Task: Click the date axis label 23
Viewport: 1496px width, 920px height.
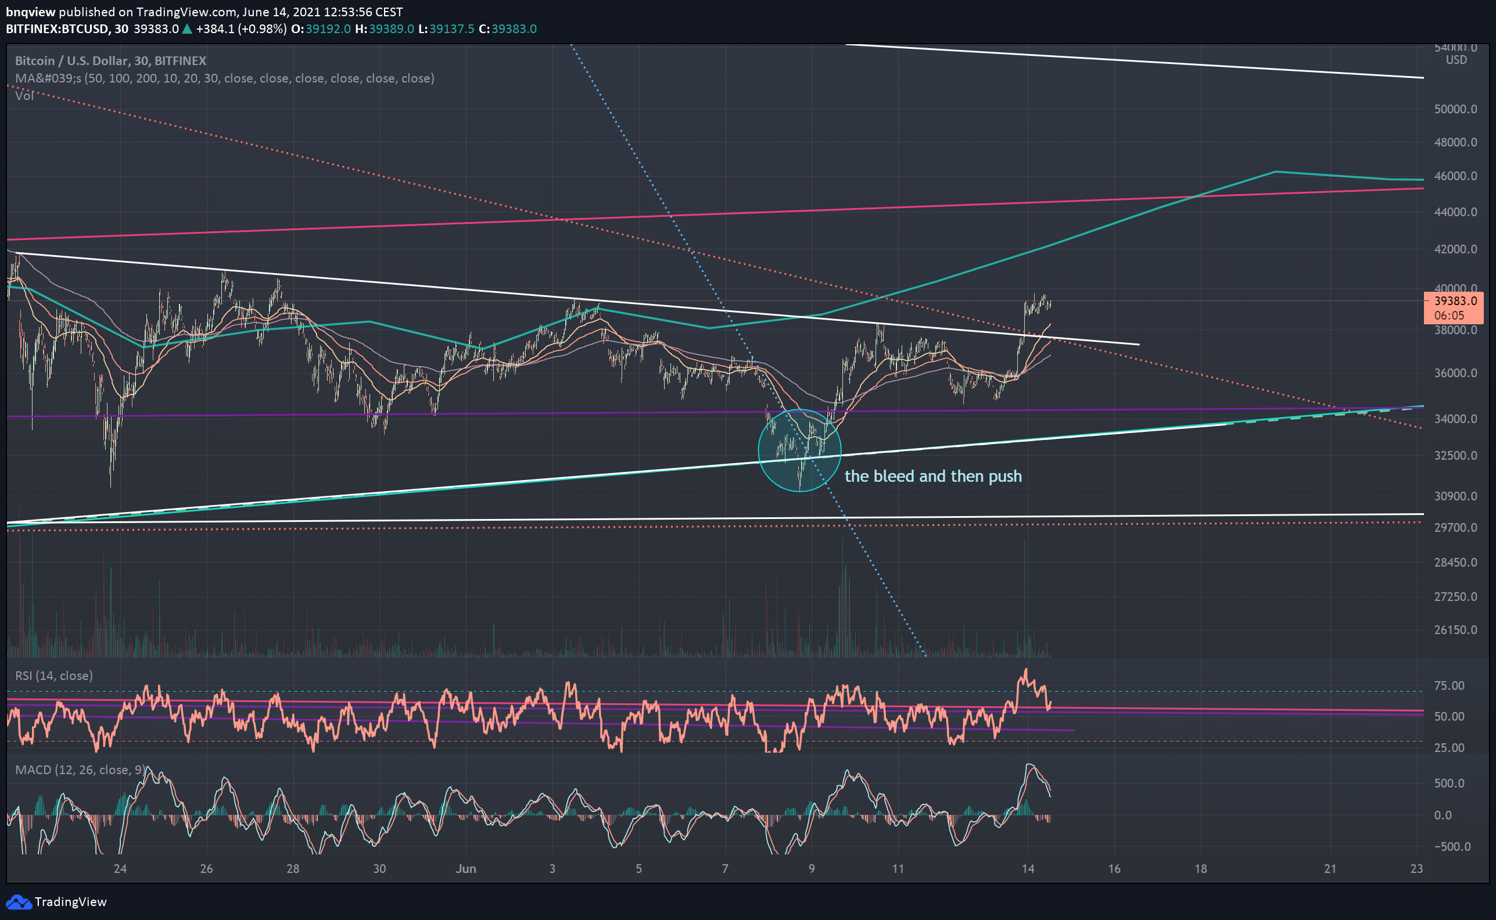Action: [1416, 869]
